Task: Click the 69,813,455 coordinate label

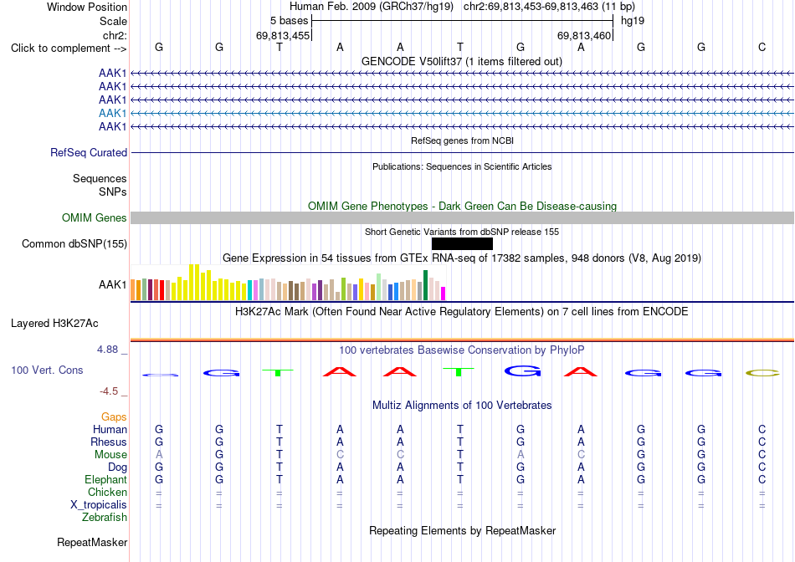Action: pyautogui.click(x=283, y=35)
